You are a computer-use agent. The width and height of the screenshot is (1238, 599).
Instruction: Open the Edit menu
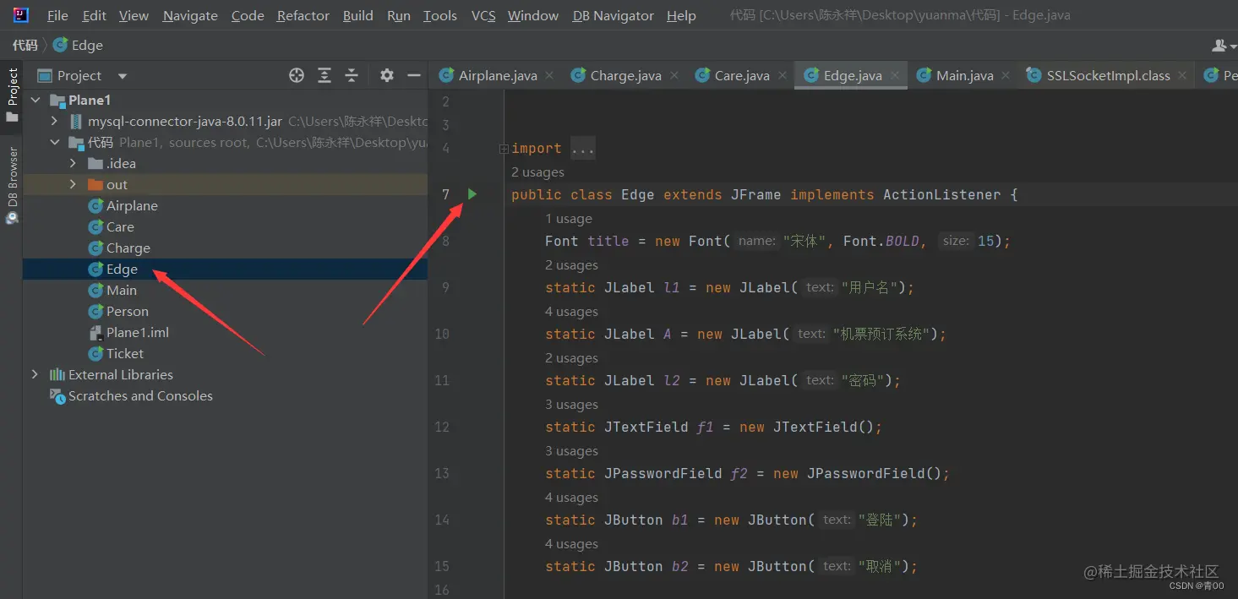(95, 15)
